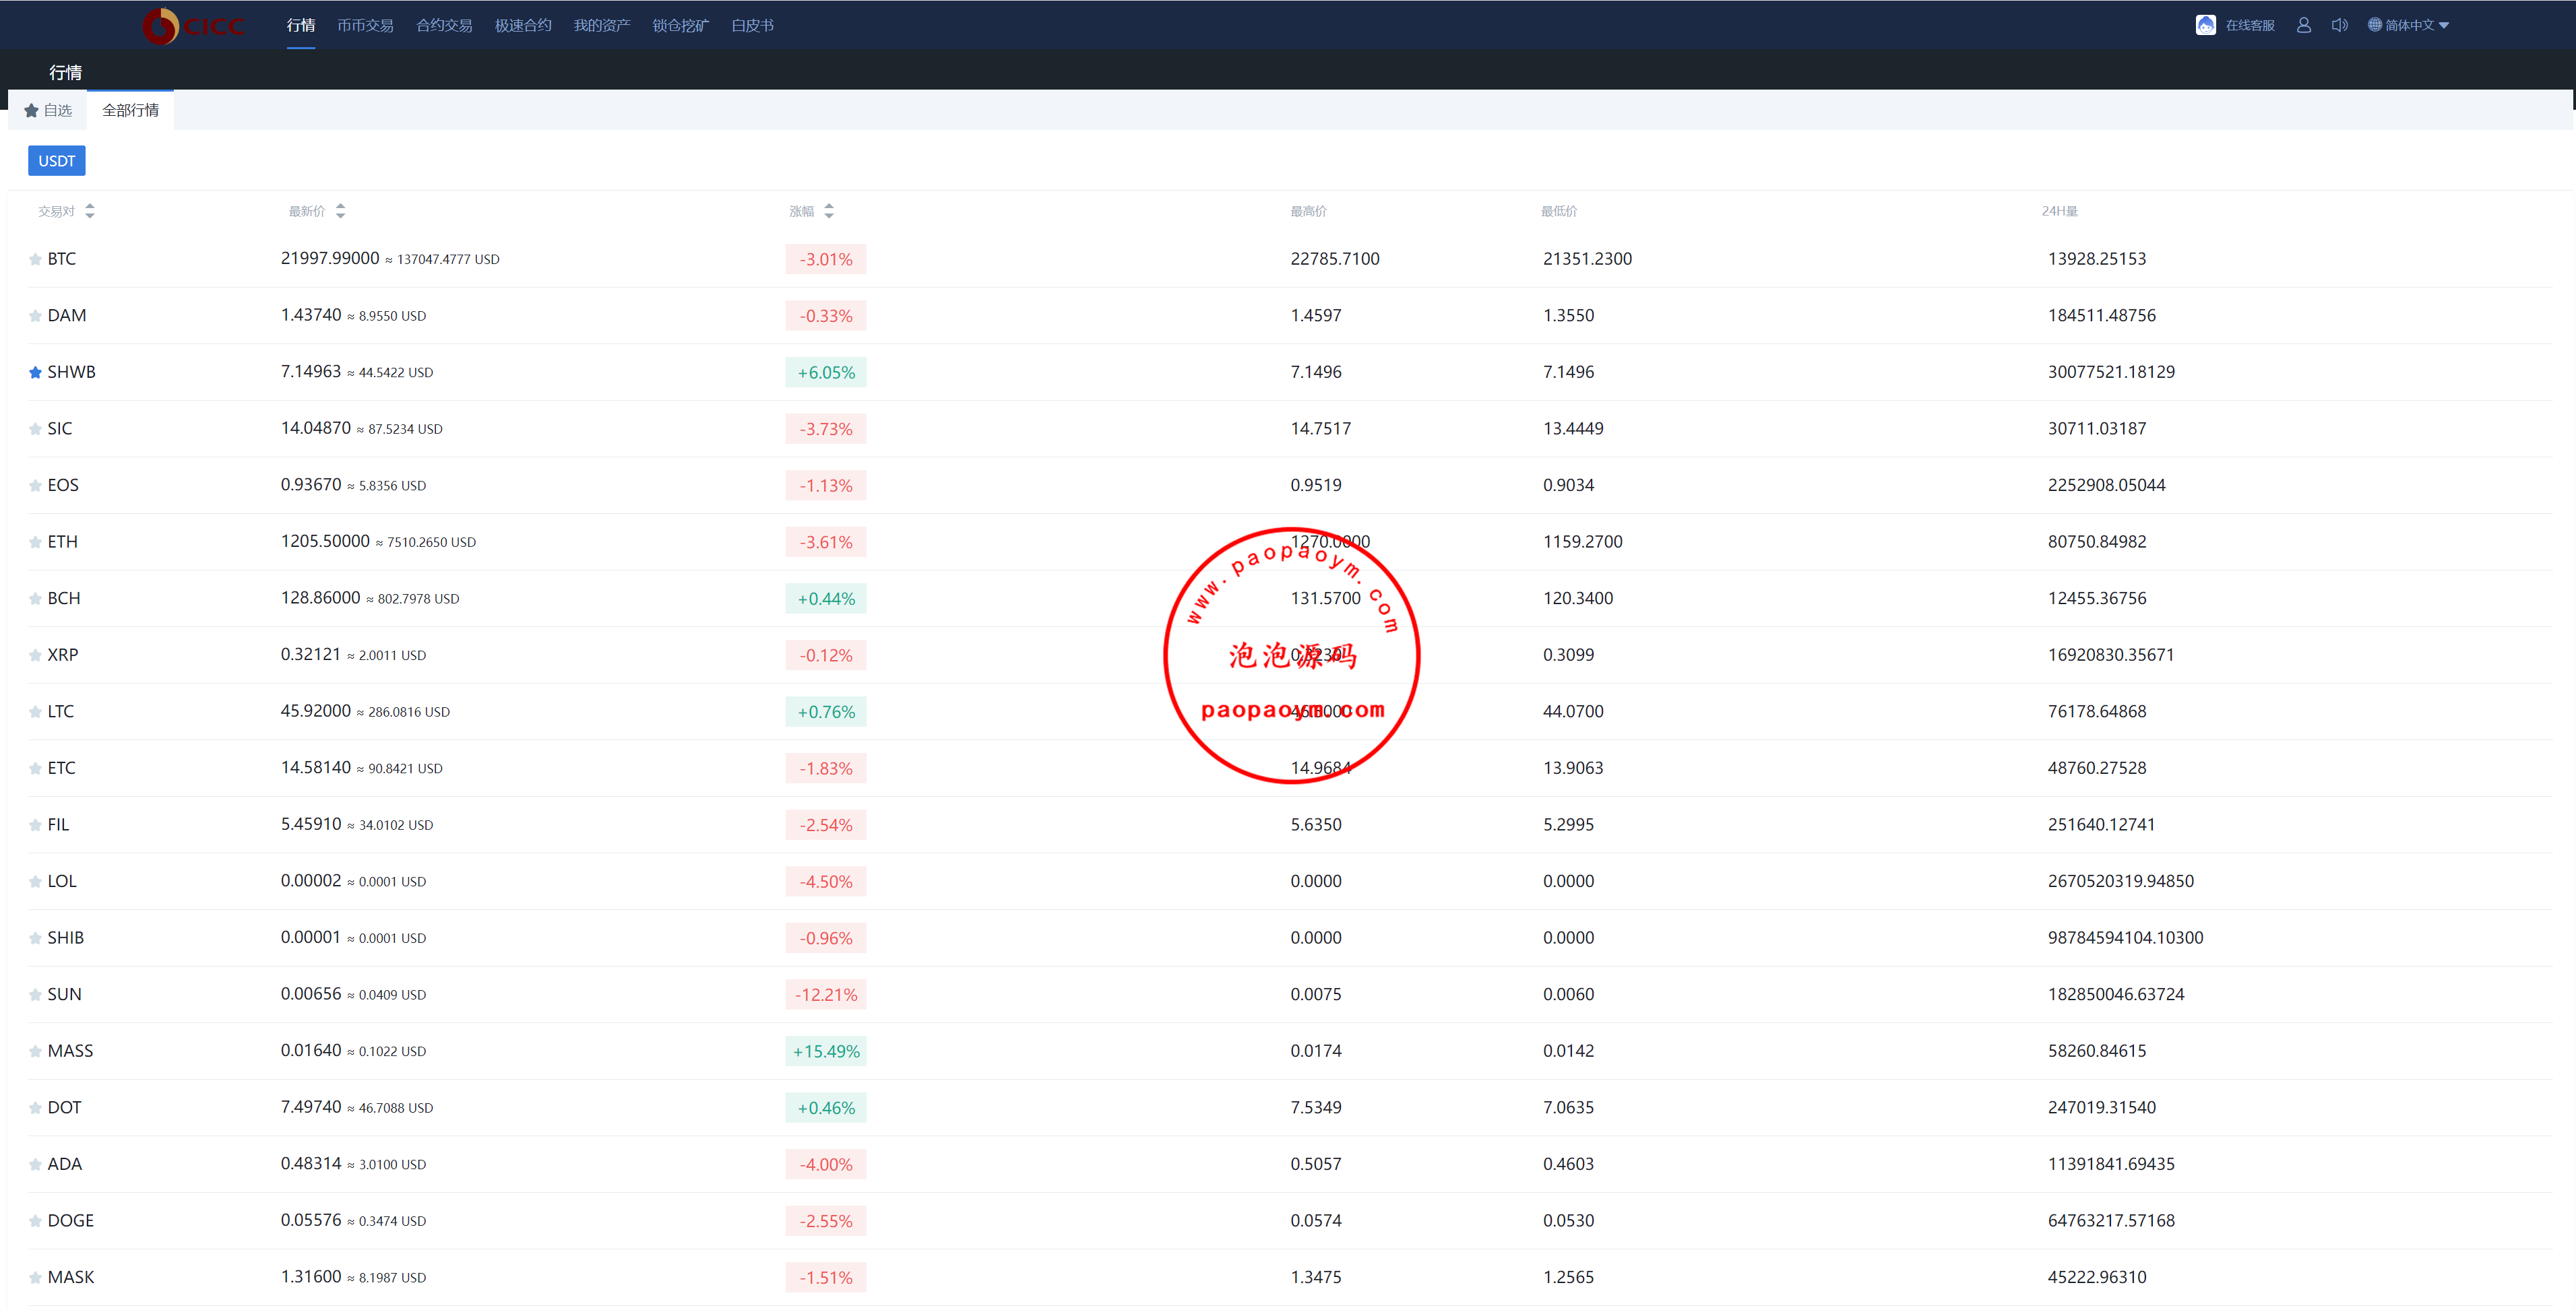Image resolution: width=2576 pixels, height=1310 pixels.
Task: Sort by 交易对 column arrows
Action: click(x=90, y=211)
